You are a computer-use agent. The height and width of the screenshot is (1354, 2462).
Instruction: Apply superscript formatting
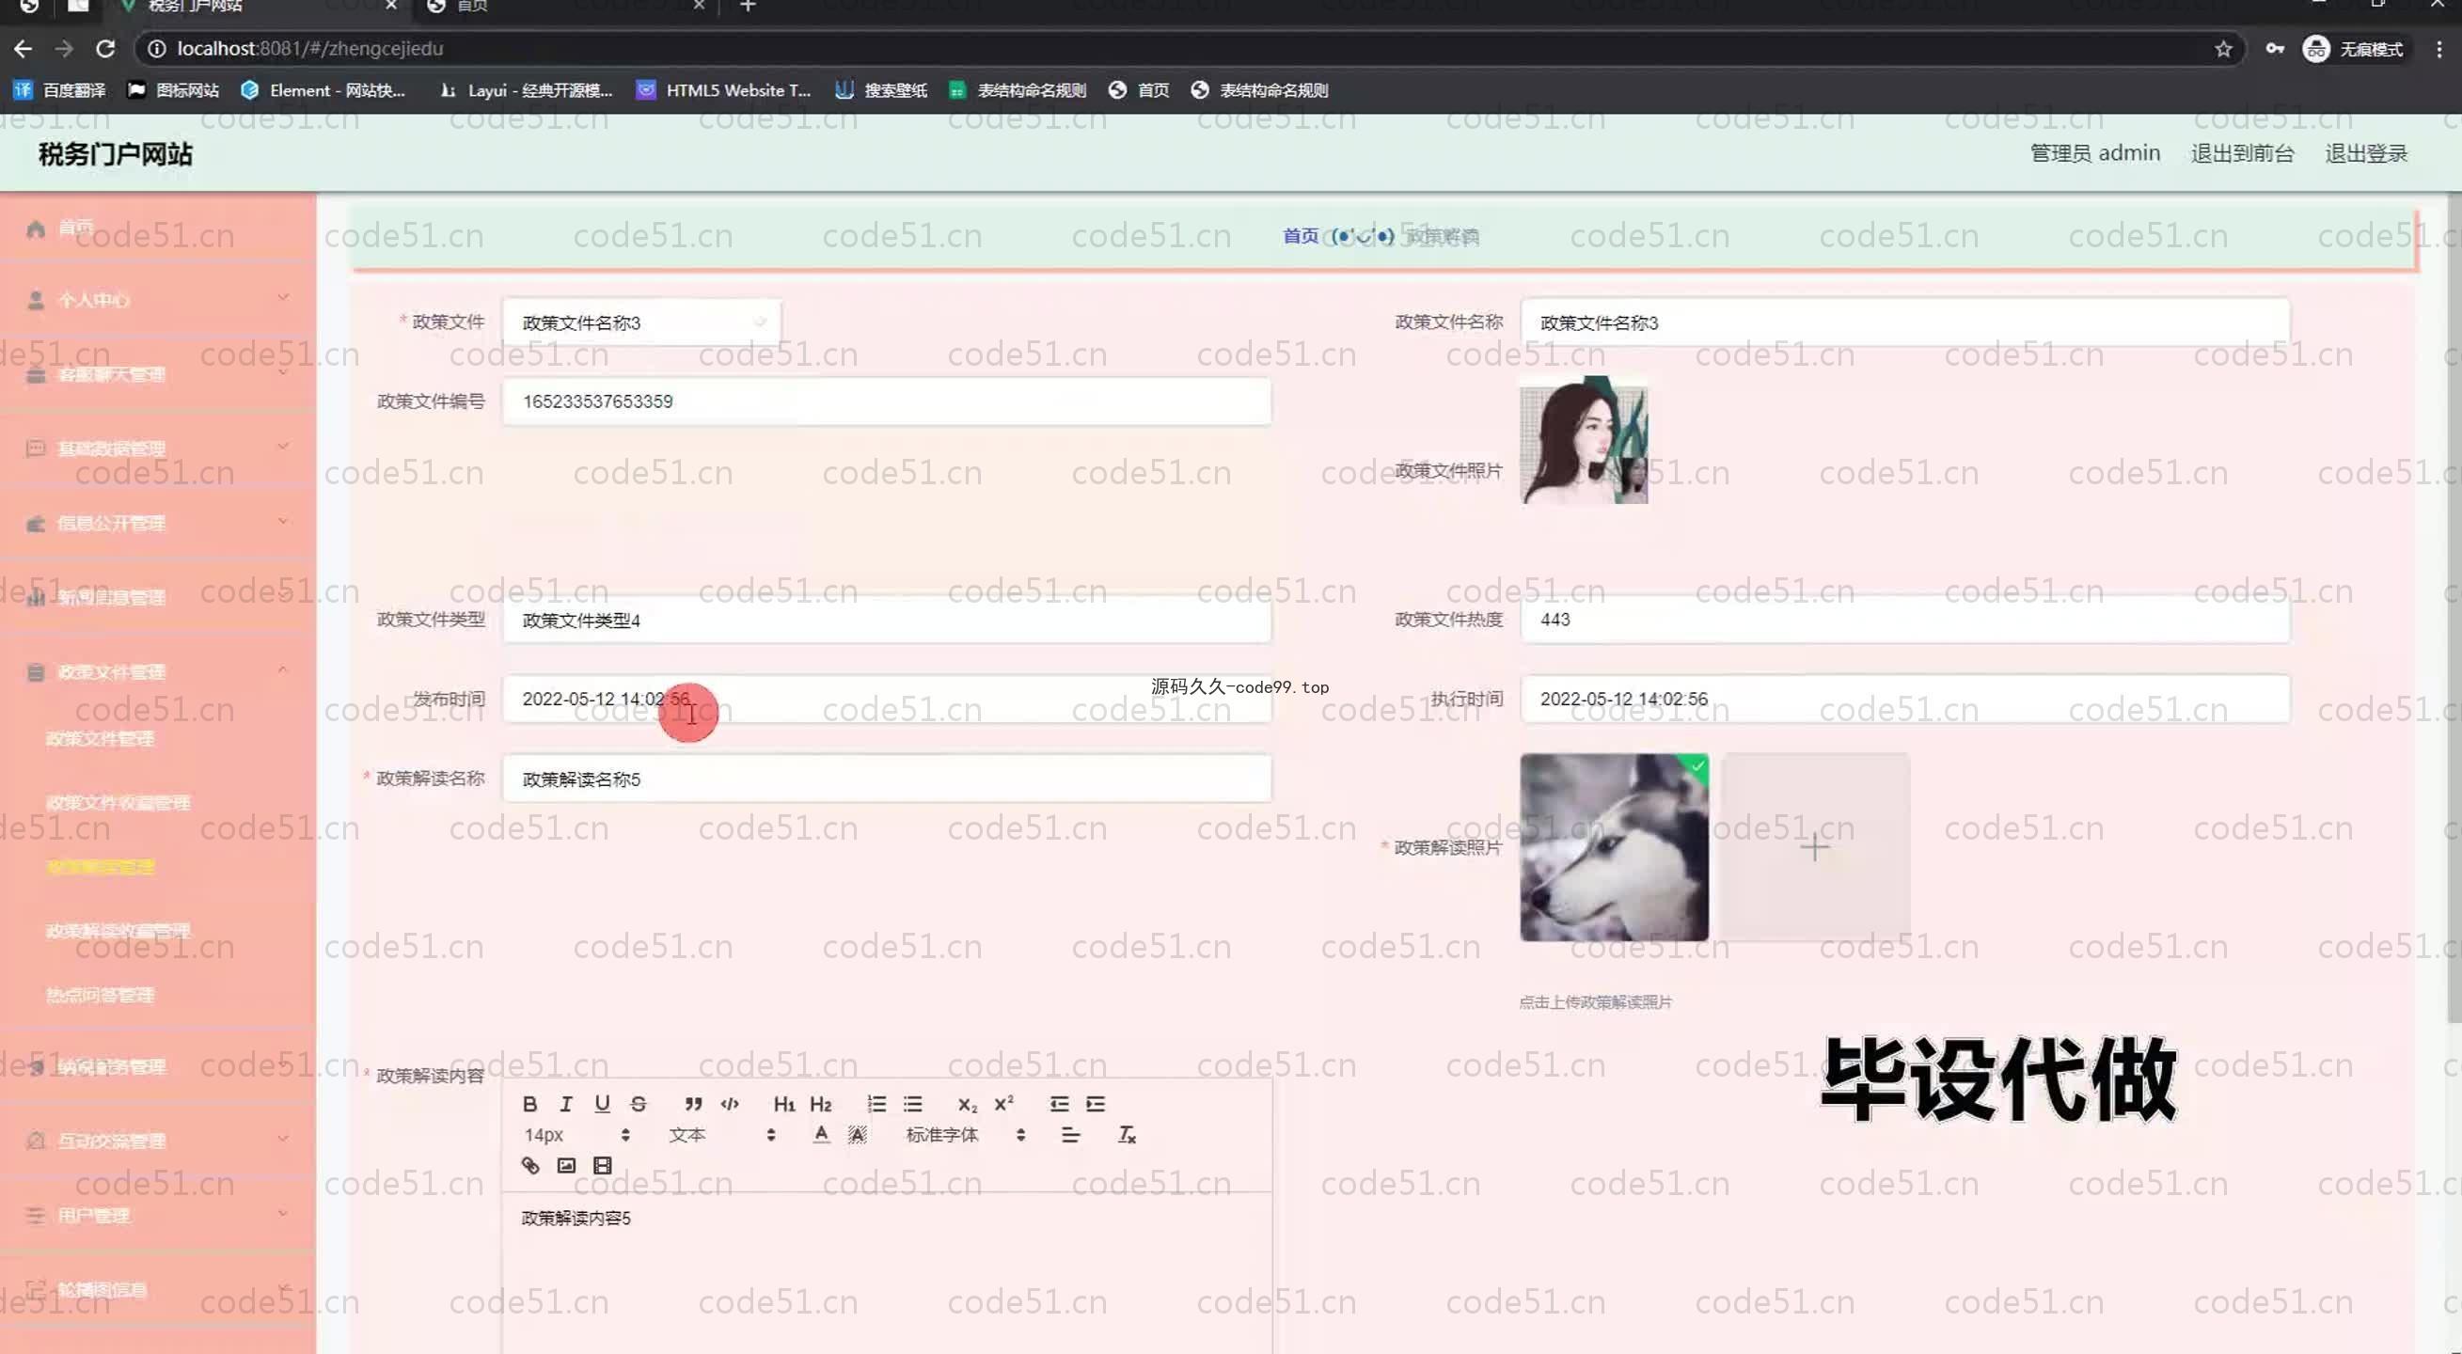(x=1003, y=1104)
